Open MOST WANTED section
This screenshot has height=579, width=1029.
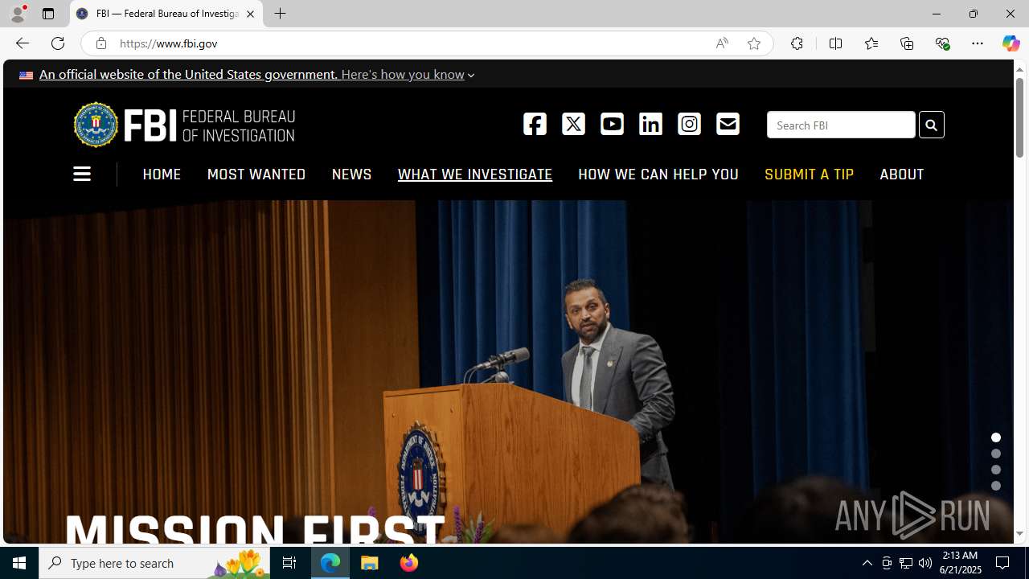[x=256, y=175]
